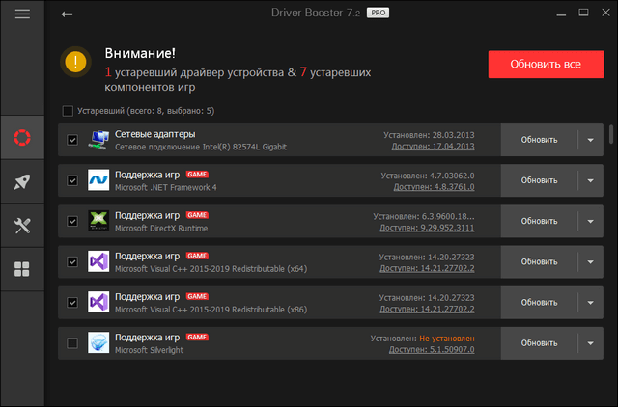
Task: Uncheck the DirectX Runtime checkbox
Action: point(72,221)
